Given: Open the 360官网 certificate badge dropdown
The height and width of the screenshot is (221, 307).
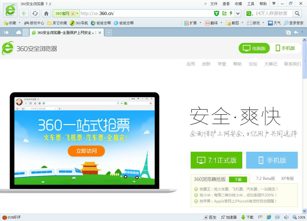Looking at the screenshot, I should pyautogui.click(x=66, y=13).
